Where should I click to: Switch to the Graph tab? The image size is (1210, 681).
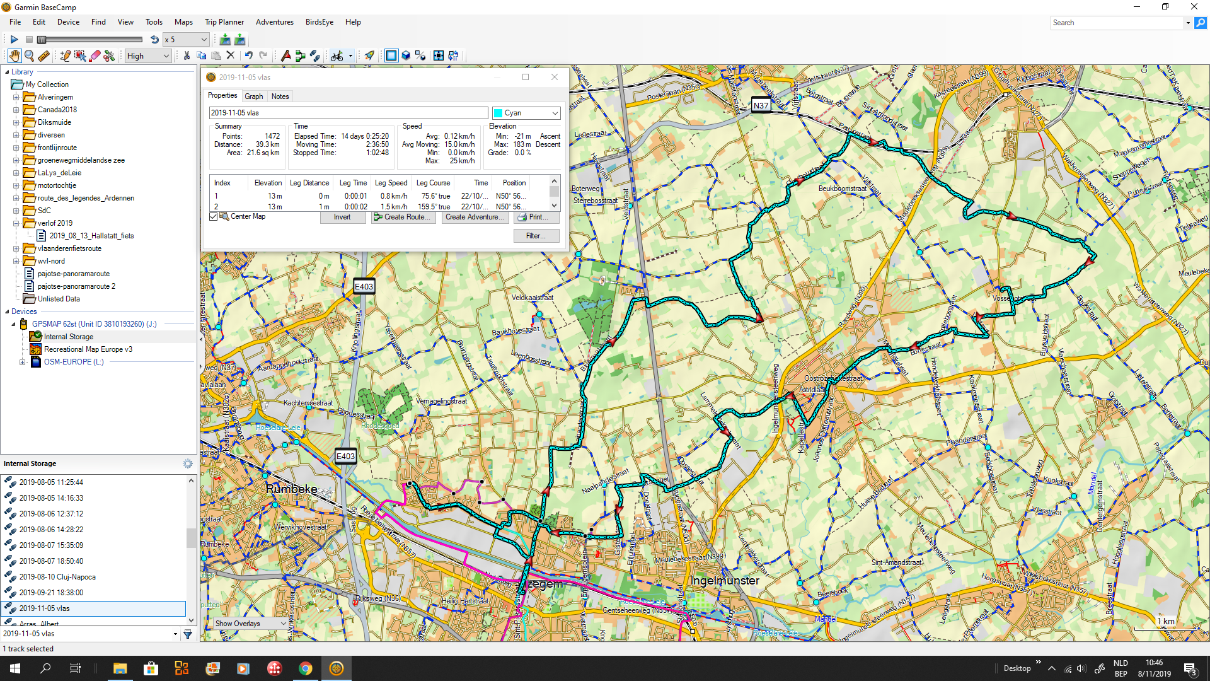point(254,96)
